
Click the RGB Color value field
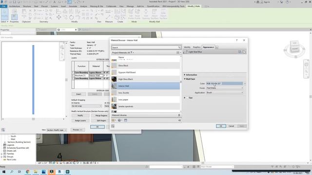coord(225,84)
